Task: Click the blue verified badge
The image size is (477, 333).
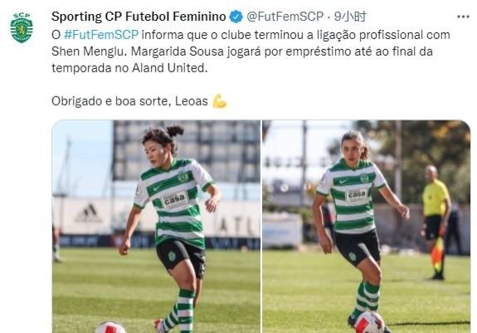Action: click(236, 17)
